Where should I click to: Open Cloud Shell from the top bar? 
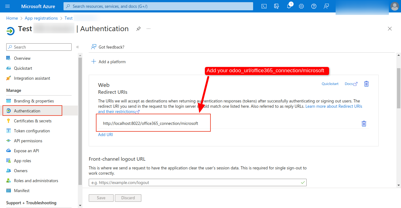click(264, 6)
